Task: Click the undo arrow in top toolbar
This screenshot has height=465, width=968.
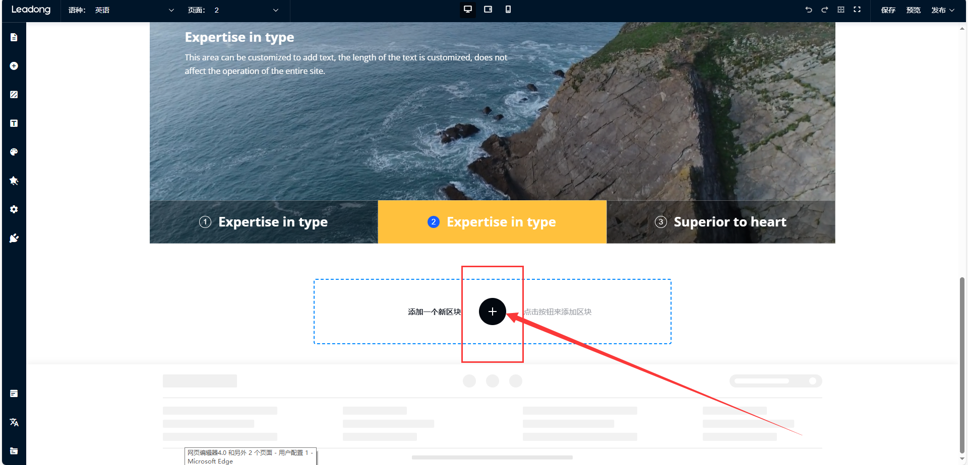Action: pyautogui.click(x=809, y=10)
